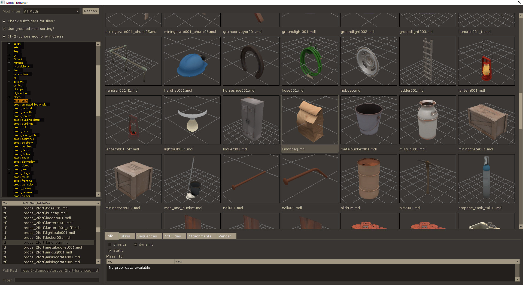Screen dimensions: 523x285
Task: Select the hardhat001.mdl thumbnail
Action: (x=192, y=61)
